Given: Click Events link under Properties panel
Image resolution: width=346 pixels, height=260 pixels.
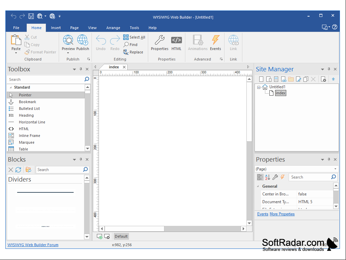Looking at the screenshot, I should click(263, 214).
